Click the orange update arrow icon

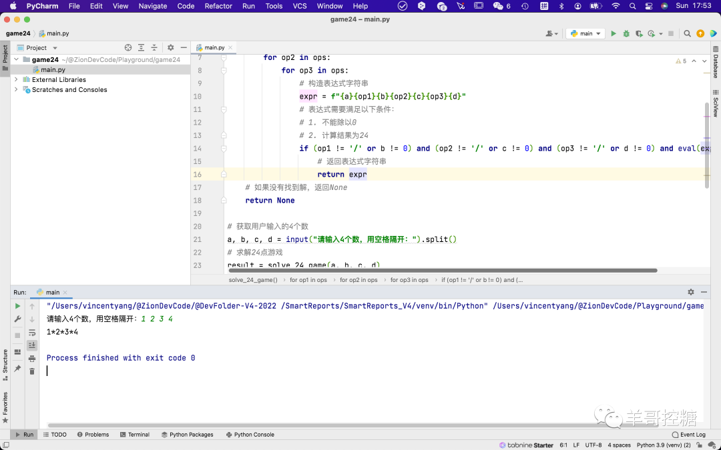point(700,33)
